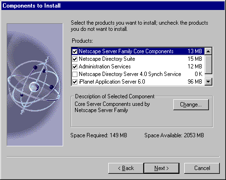
Task: Select the iPlanet Application Server 6.0 item
Action: coord(138,82)
